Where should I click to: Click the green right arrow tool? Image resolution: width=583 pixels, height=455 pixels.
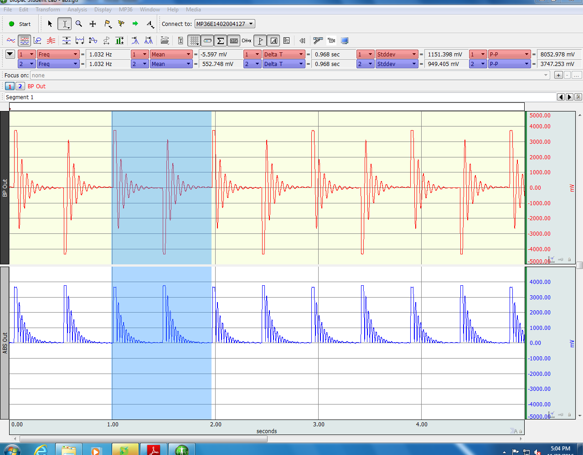pos(135,24)
